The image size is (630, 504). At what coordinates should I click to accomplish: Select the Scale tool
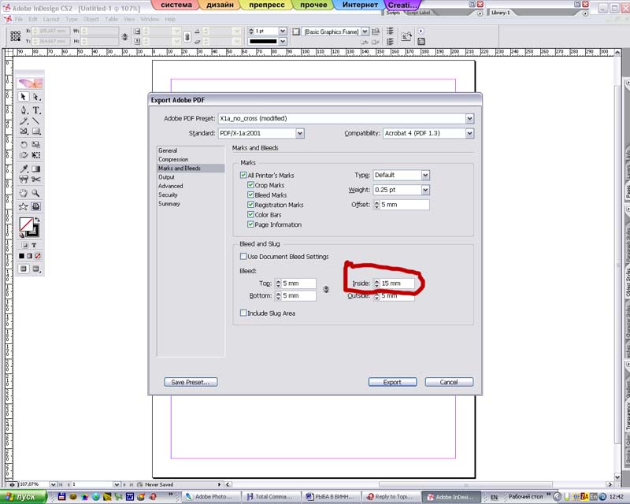[36, 144]
